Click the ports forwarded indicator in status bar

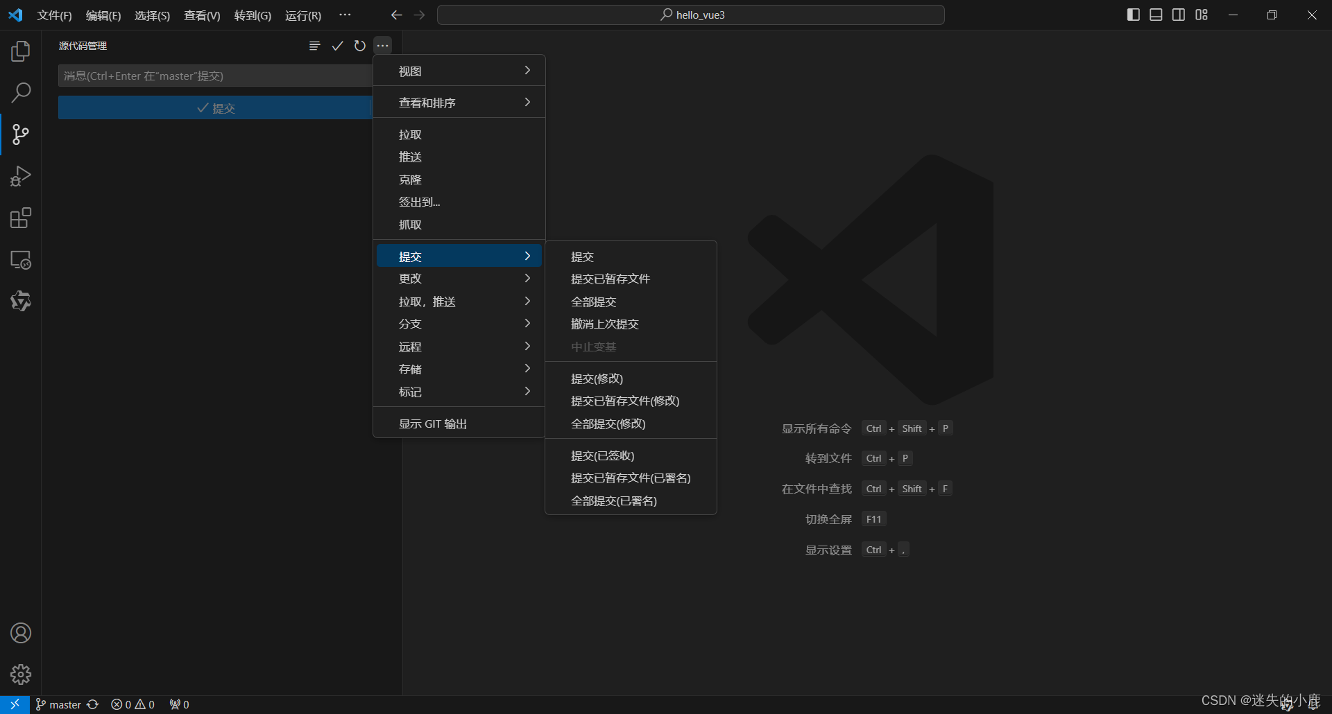point(179,704)
